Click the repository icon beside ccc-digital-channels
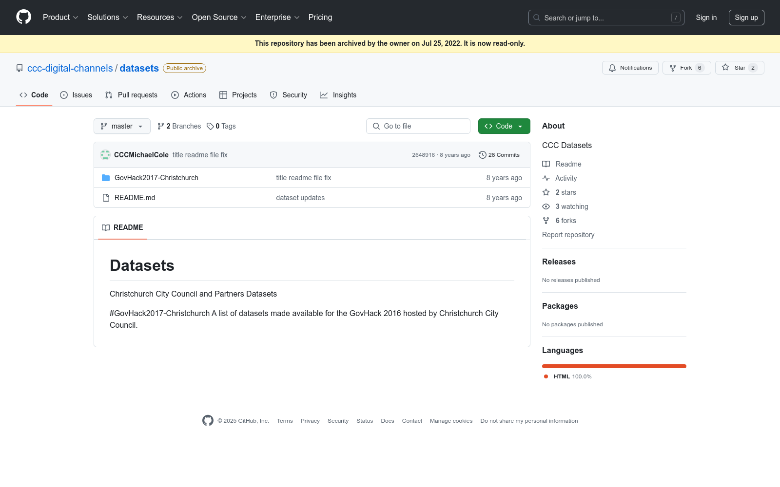Image resolution: width=780 pixels, height=487 pixels. 19,68
